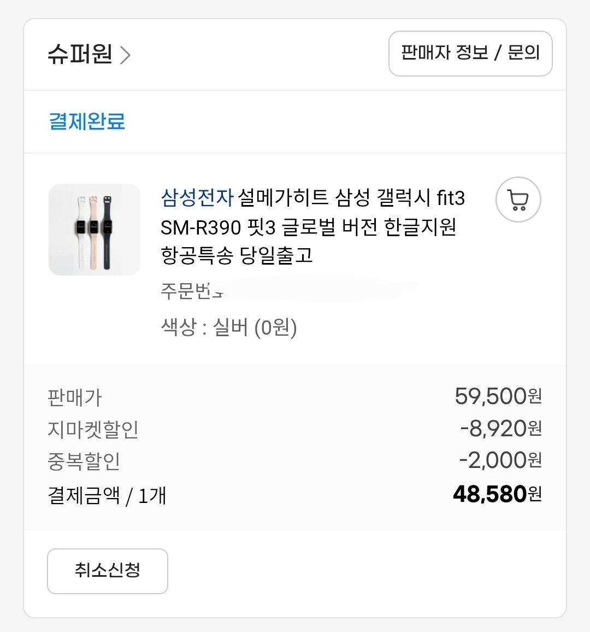The height and width of the screenshot is (632, 590).
Task: Click the 결제금액 / 1개 label
Action: (x=107, y=496)
